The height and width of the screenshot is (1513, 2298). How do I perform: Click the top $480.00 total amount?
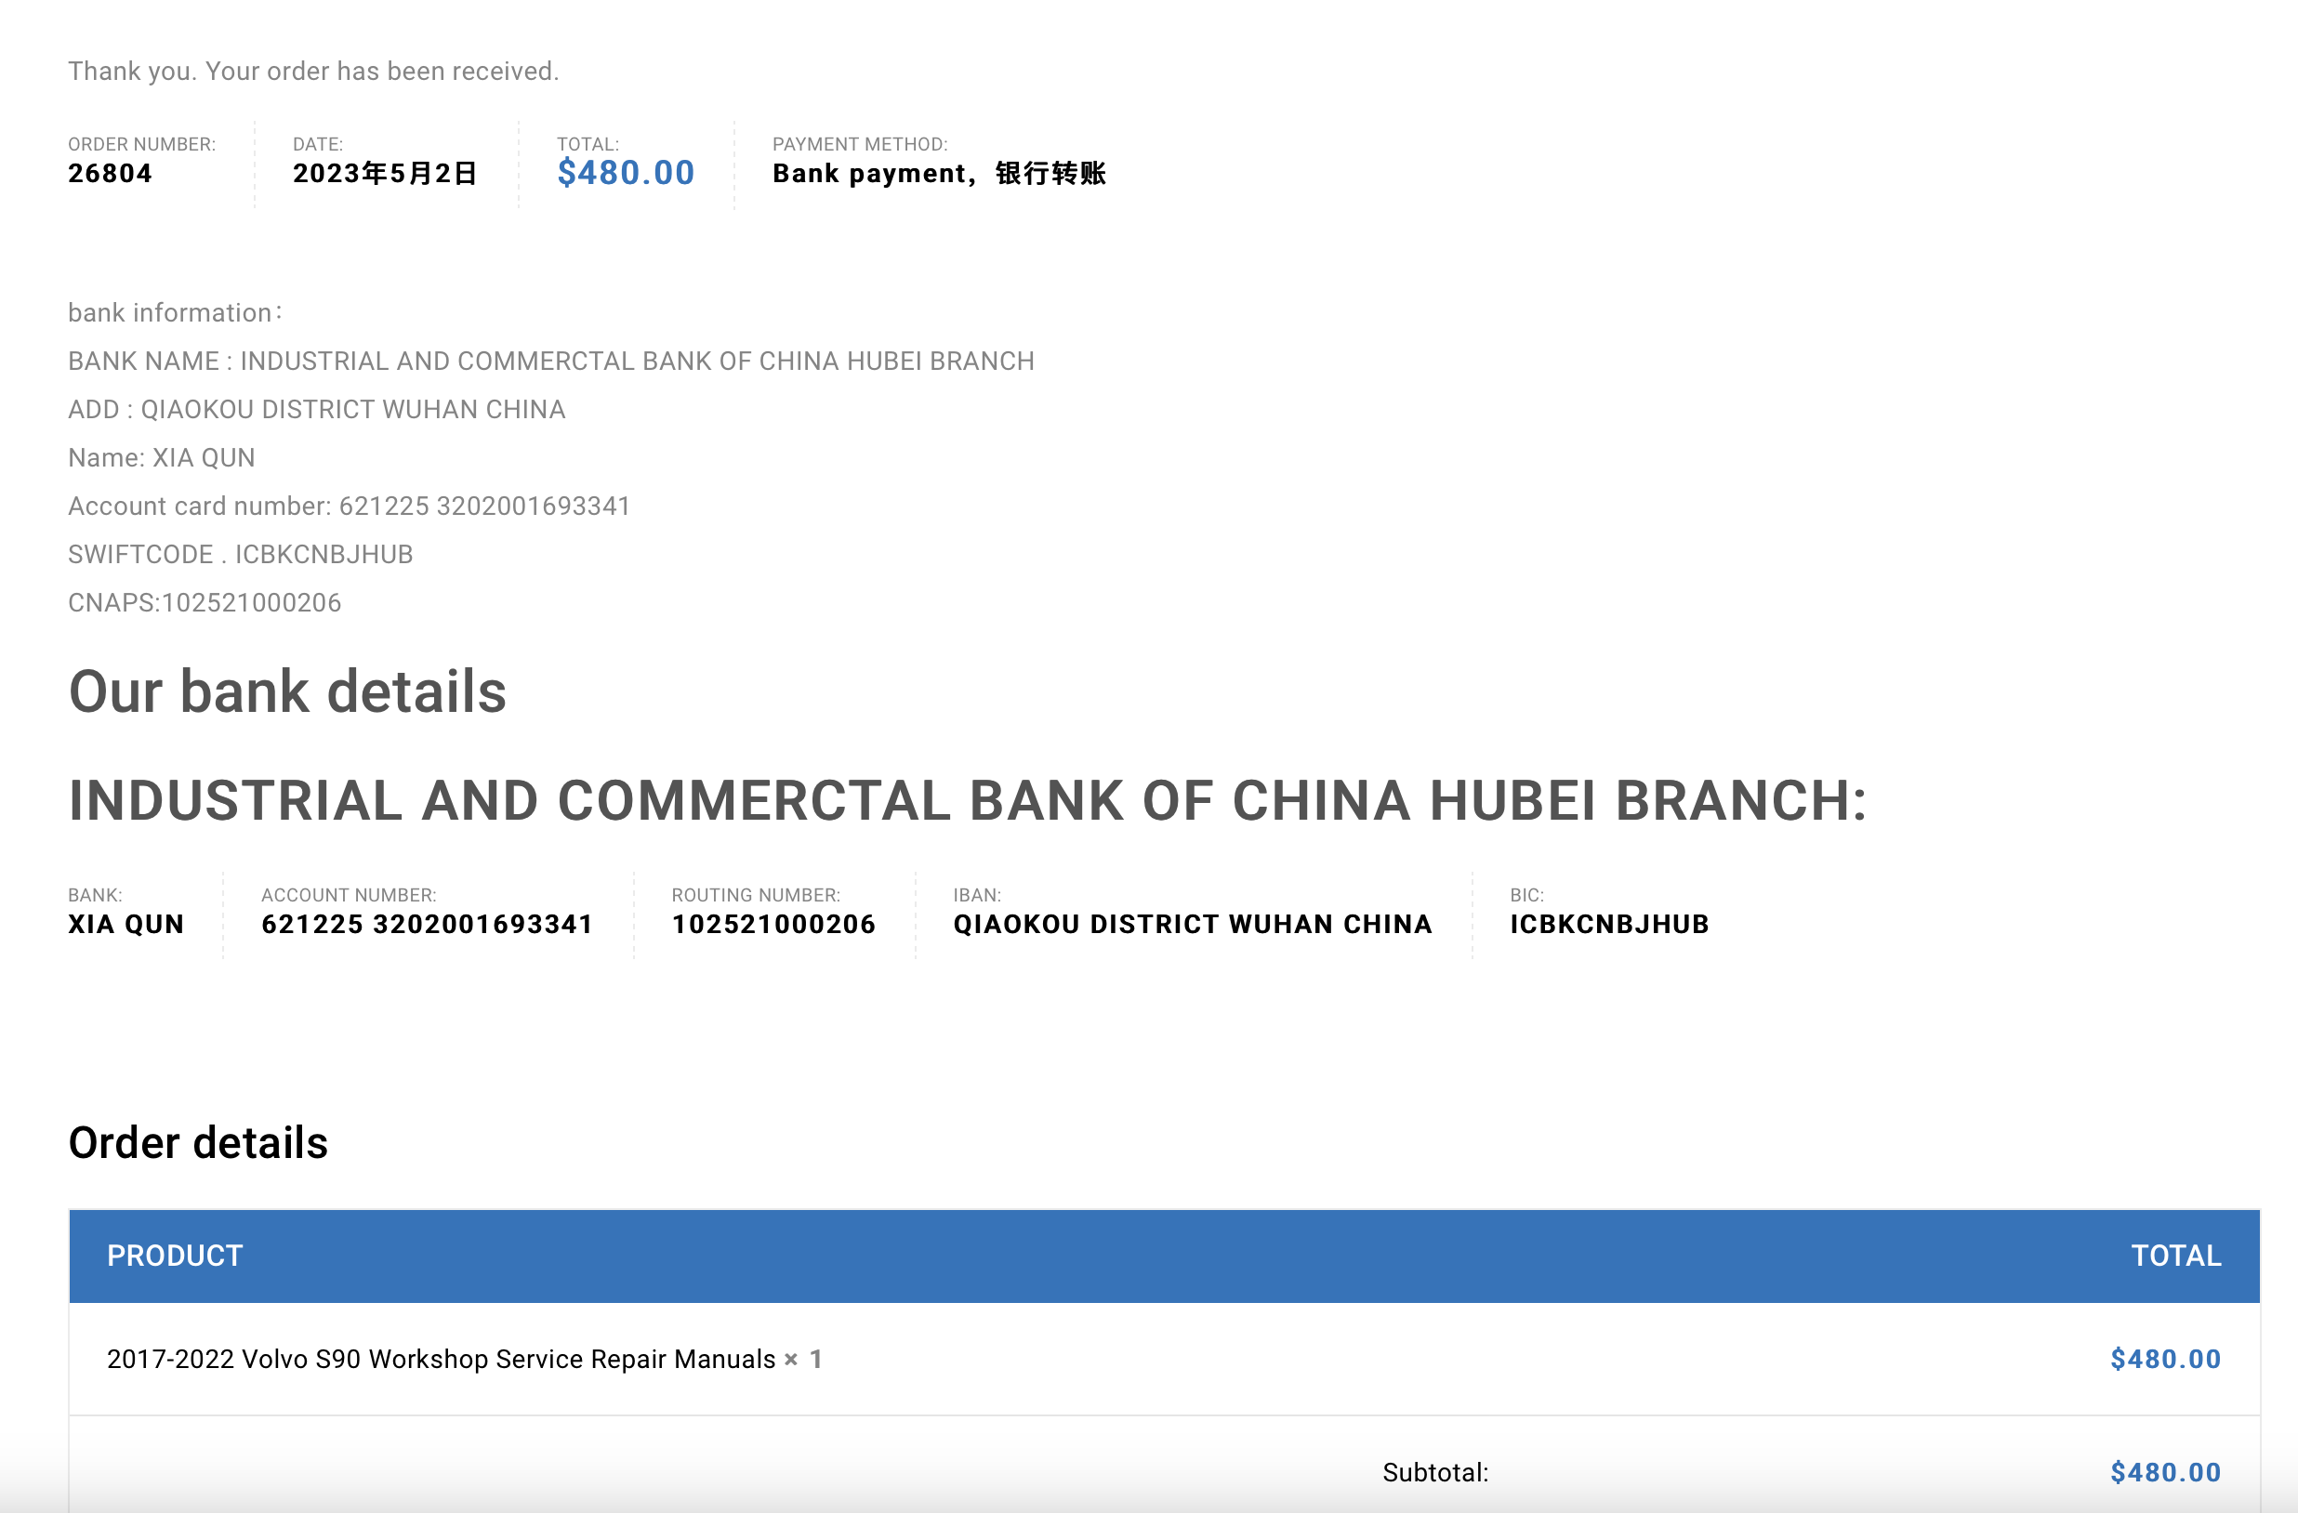point(626,173)
